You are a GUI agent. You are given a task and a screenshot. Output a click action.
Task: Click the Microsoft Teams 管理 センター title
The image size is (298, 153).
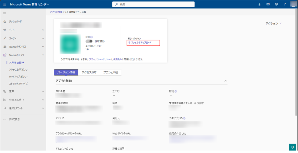click(x=29, y=4)
